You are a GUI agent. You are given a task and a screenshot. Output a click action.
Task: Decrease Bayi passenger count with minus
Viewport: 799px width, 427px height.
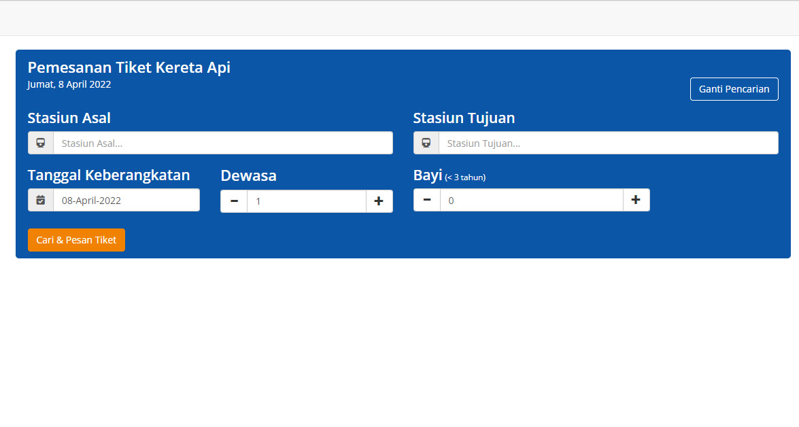tap(427, 200)
